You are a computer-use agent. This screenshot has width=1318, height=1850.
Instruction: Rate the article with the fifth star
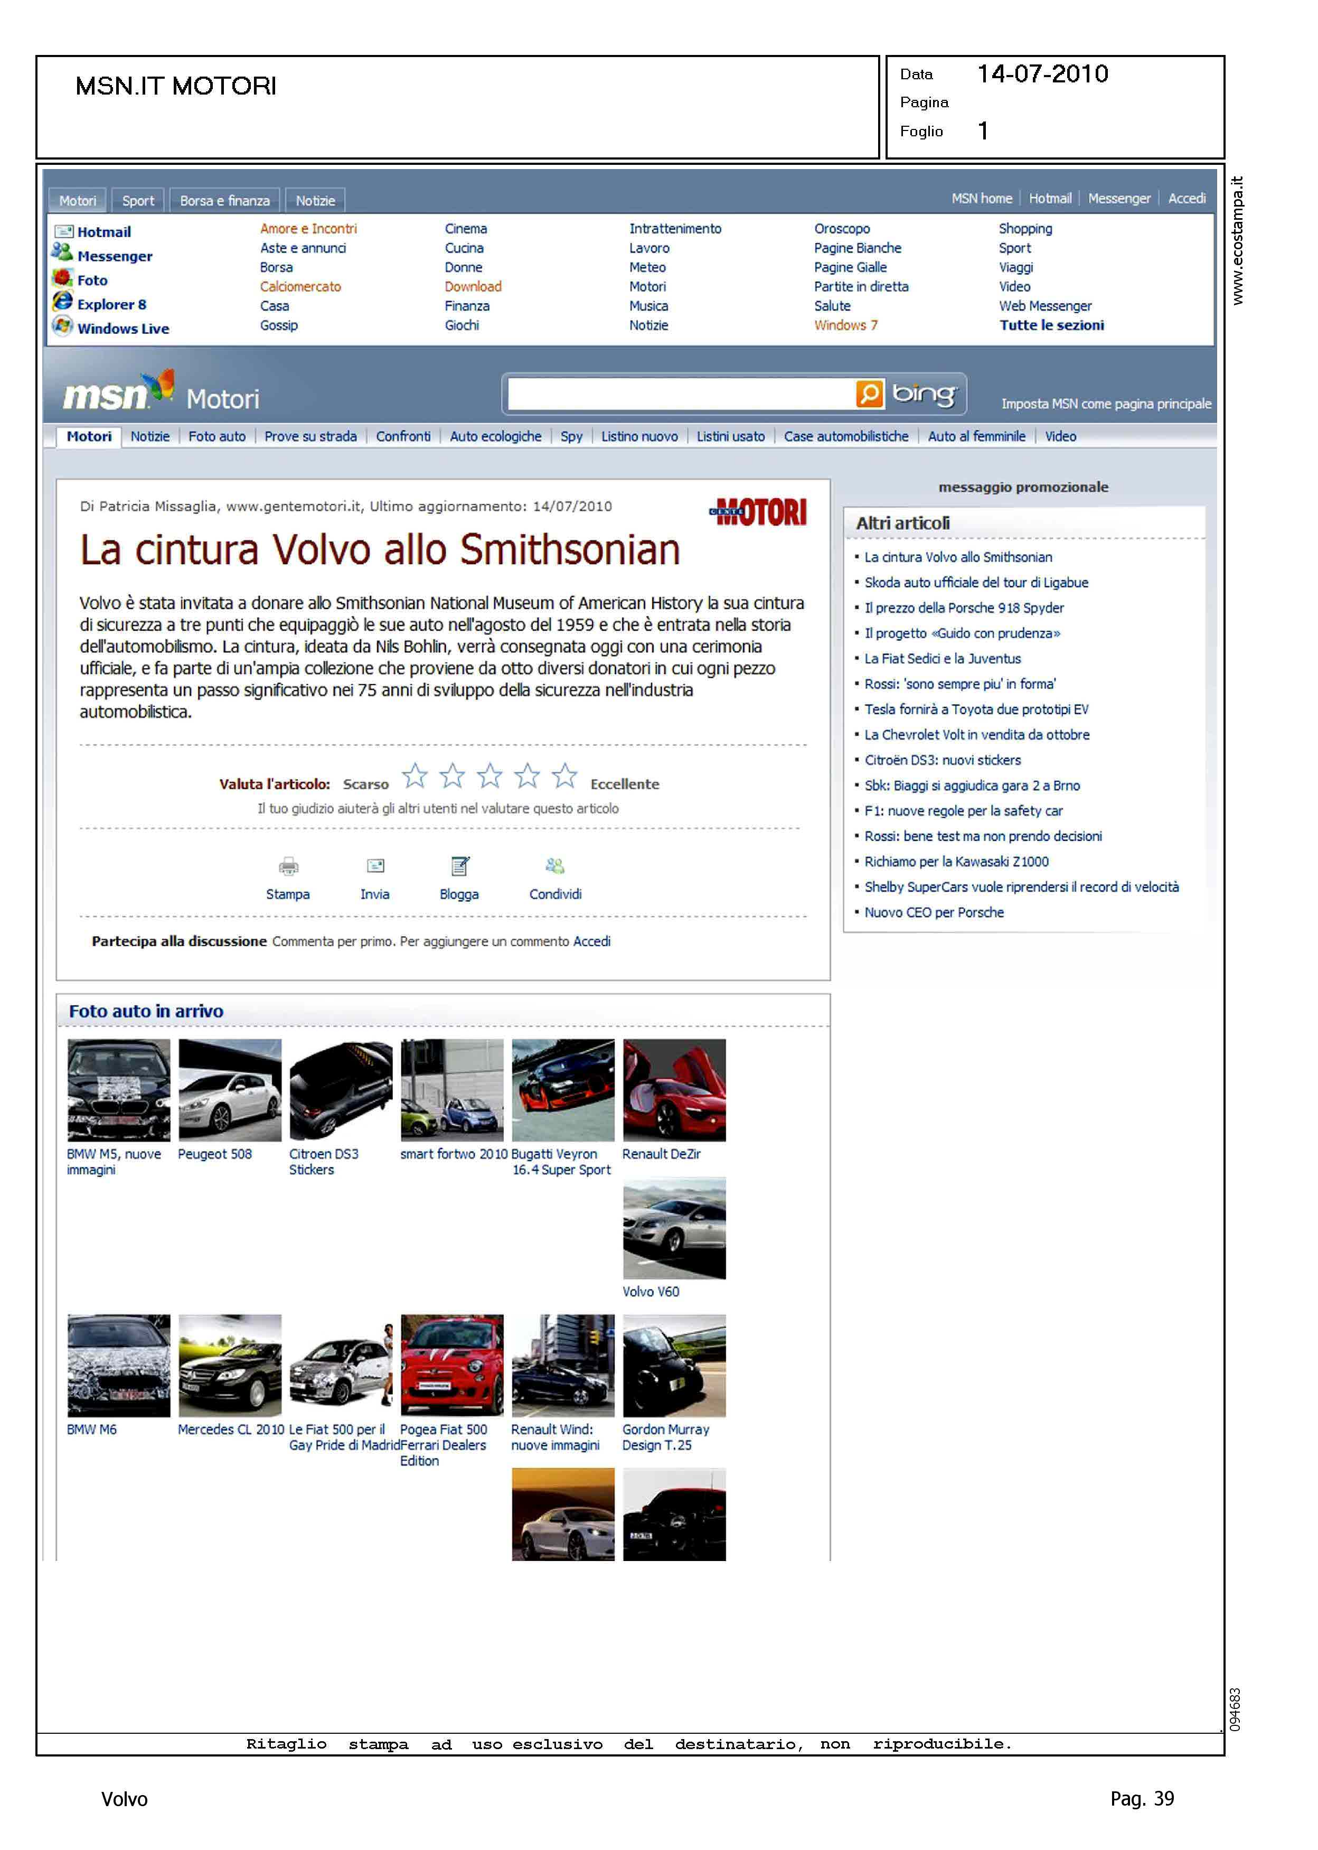pos(564,776)
